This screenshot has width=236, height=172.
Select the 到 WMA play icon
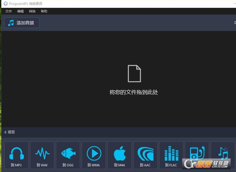[x=94, y=153]
